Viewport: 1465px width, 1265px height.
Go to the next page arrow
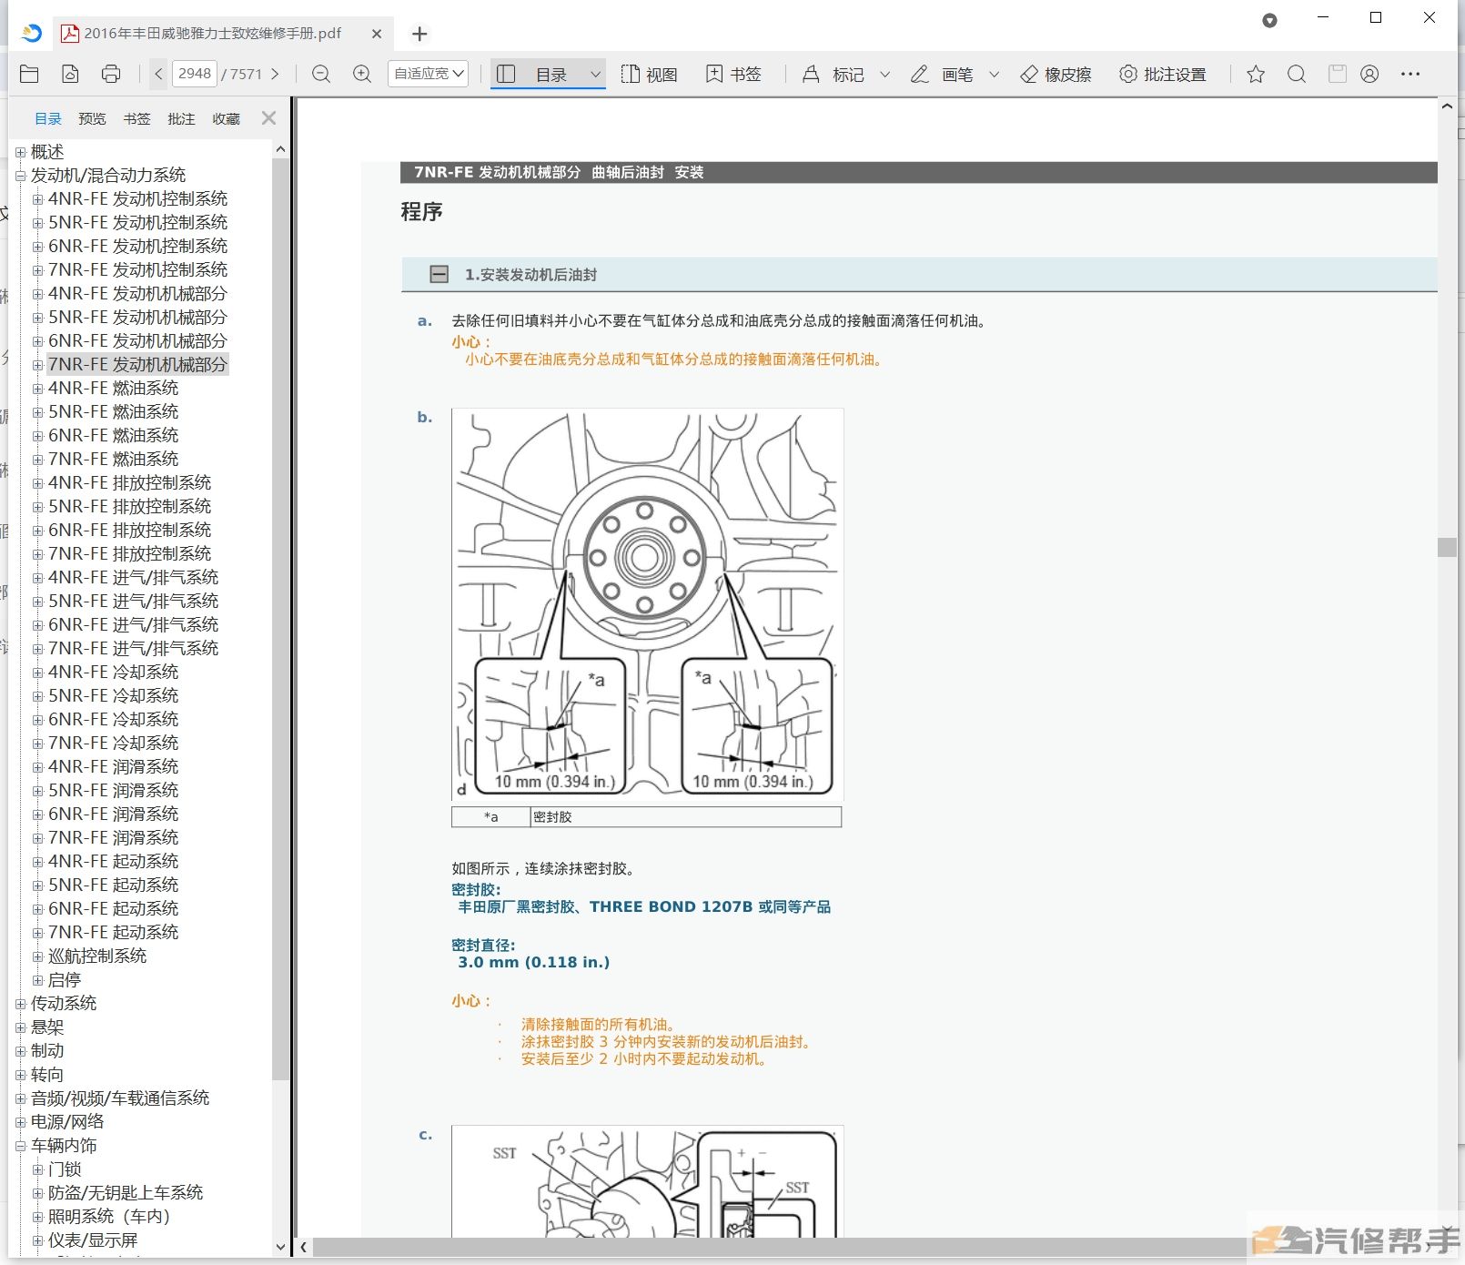click(275, 74)
